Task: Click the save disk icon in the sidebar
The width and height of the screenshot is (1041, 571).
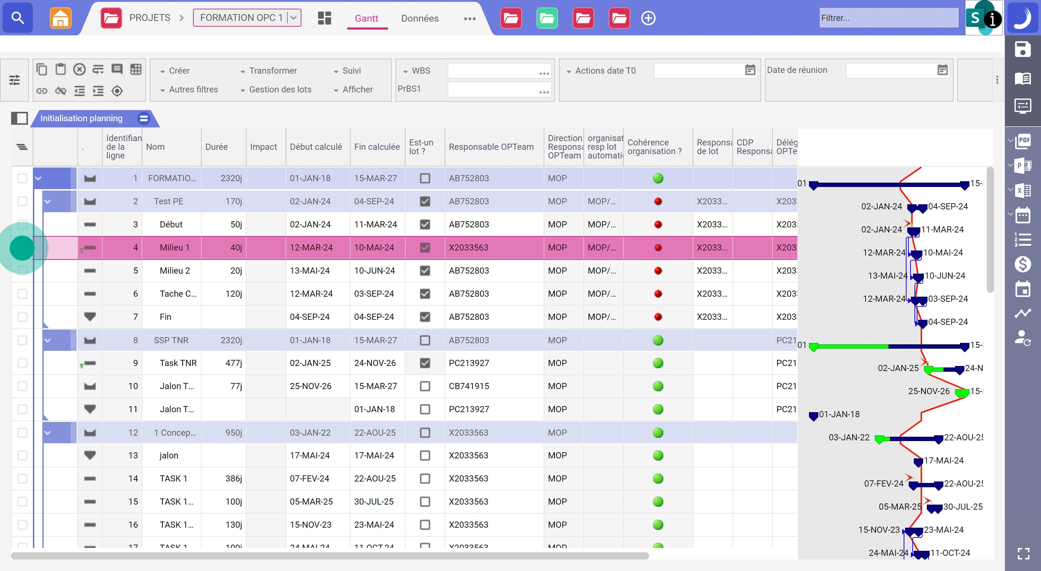Action: (1023, 50)
